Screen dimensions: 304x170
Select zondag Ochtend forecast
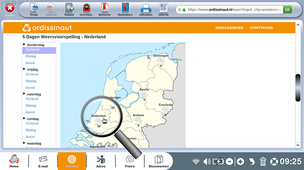(x=32, y=123)
